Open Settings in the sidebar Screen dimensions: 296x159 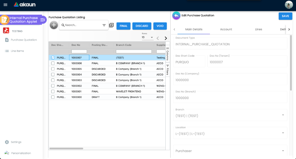13,142
